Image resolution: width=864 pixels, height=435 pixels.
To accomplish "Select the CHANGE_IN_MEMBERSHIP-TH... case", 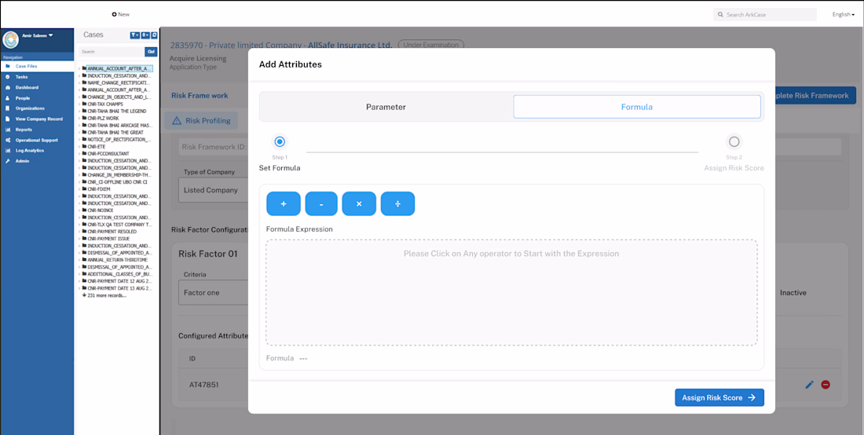I will coord(119,174).
